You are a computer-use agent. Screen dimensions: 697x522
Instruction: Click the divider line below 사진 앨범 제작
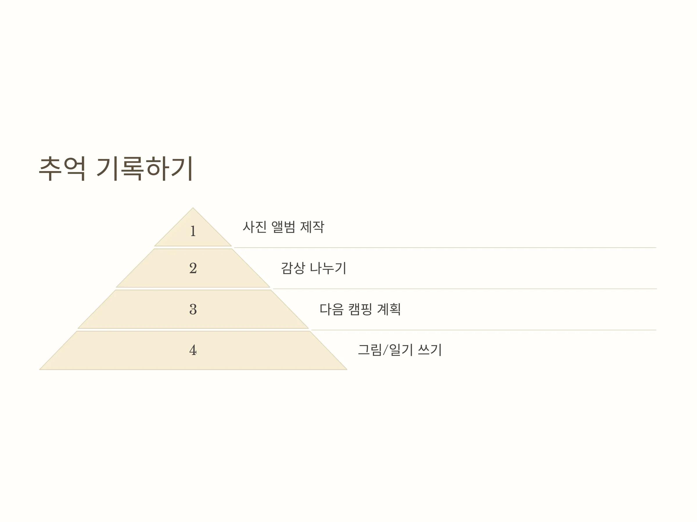point(445,248)
